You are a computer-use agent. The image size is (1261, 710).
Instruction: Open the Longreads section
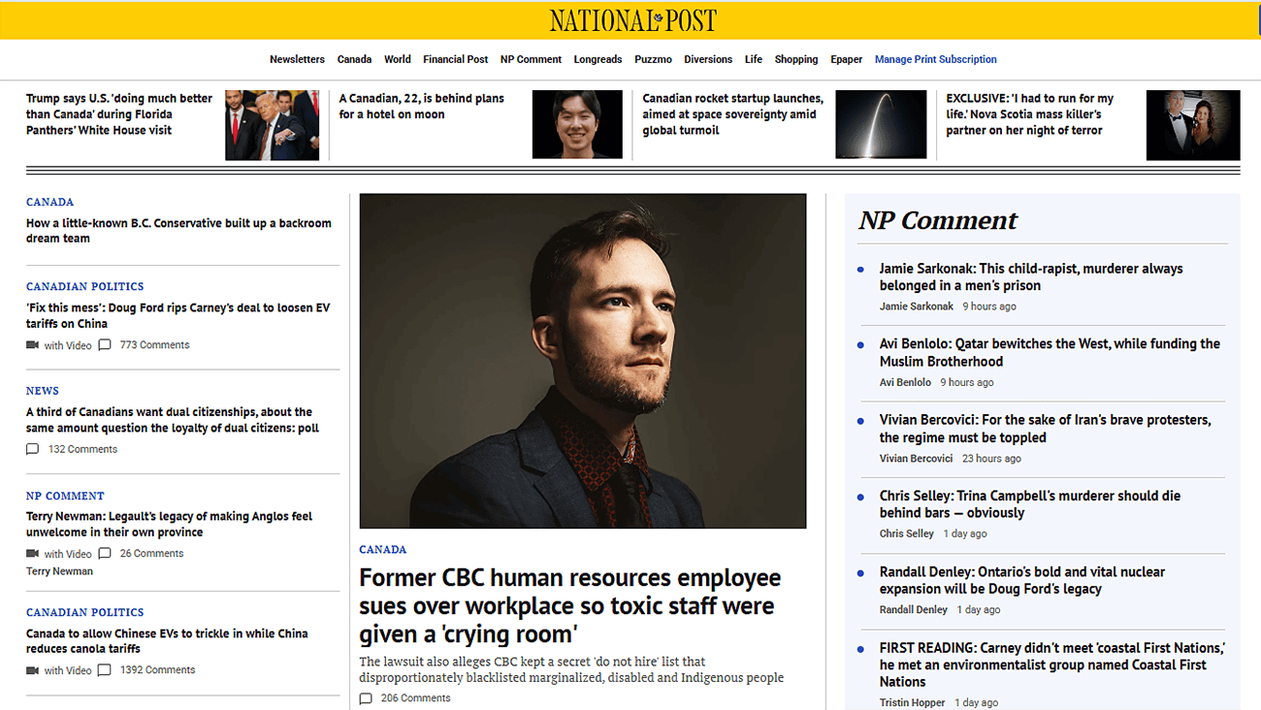pos(598,59)
